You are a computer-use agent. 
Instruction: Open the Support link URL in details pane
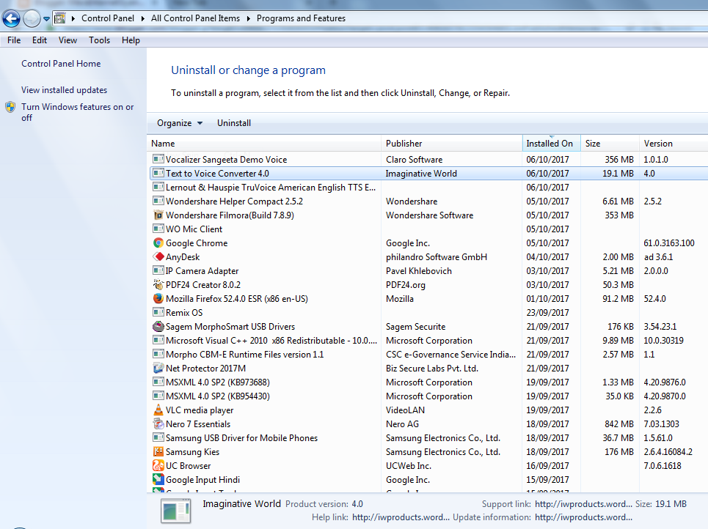(583, 504)
